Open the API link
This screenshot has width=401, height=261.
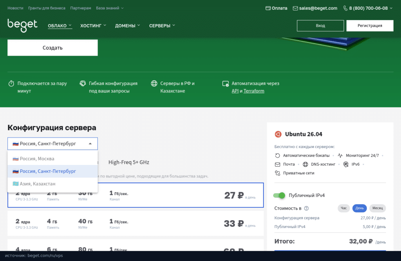tap(235, 91)
